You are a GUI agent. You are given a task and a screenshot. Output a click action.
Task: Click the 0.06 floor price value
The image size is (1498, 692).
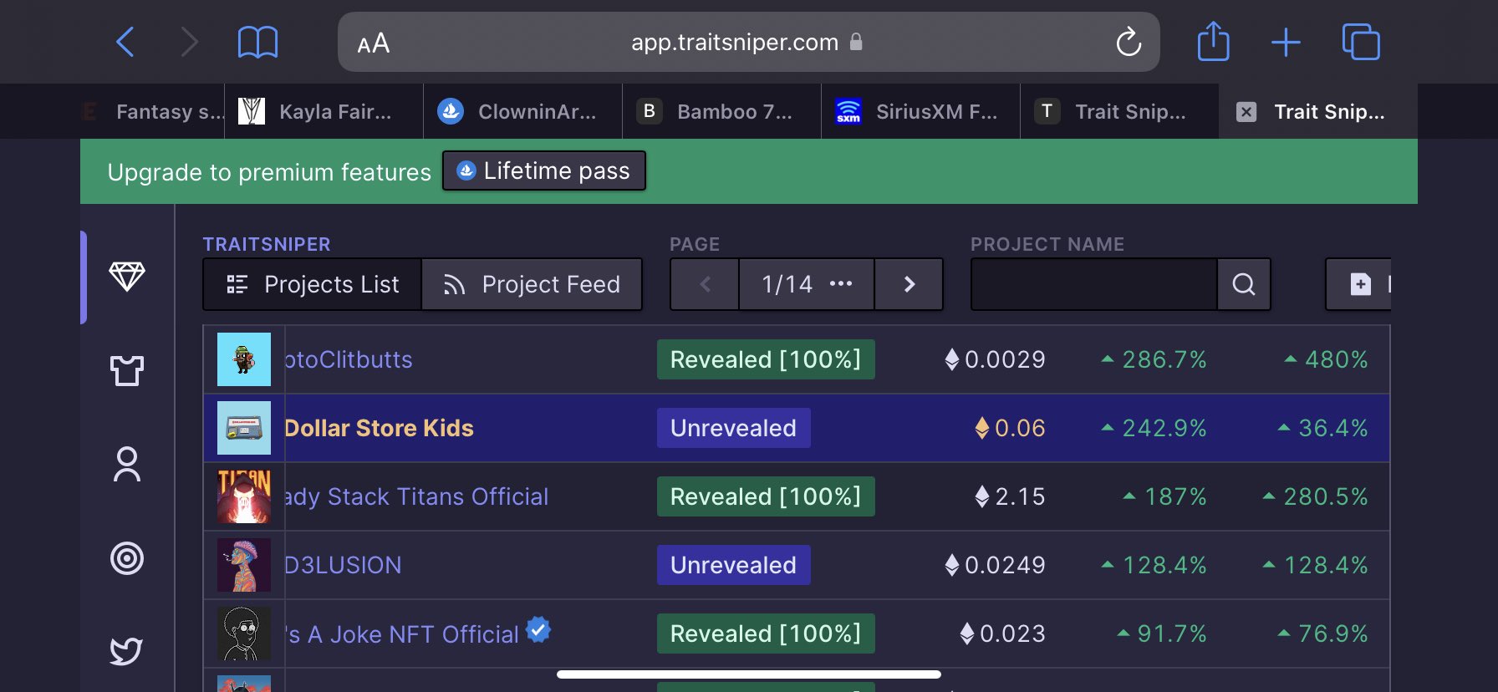point(1020,428)
